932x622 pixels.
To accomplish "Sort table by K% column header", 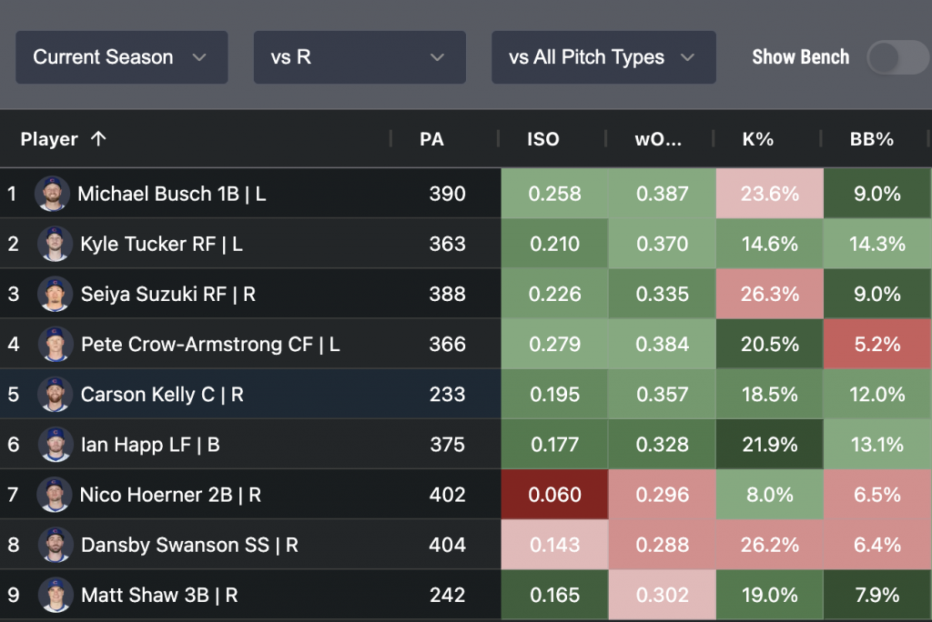I will coord(757,139).
